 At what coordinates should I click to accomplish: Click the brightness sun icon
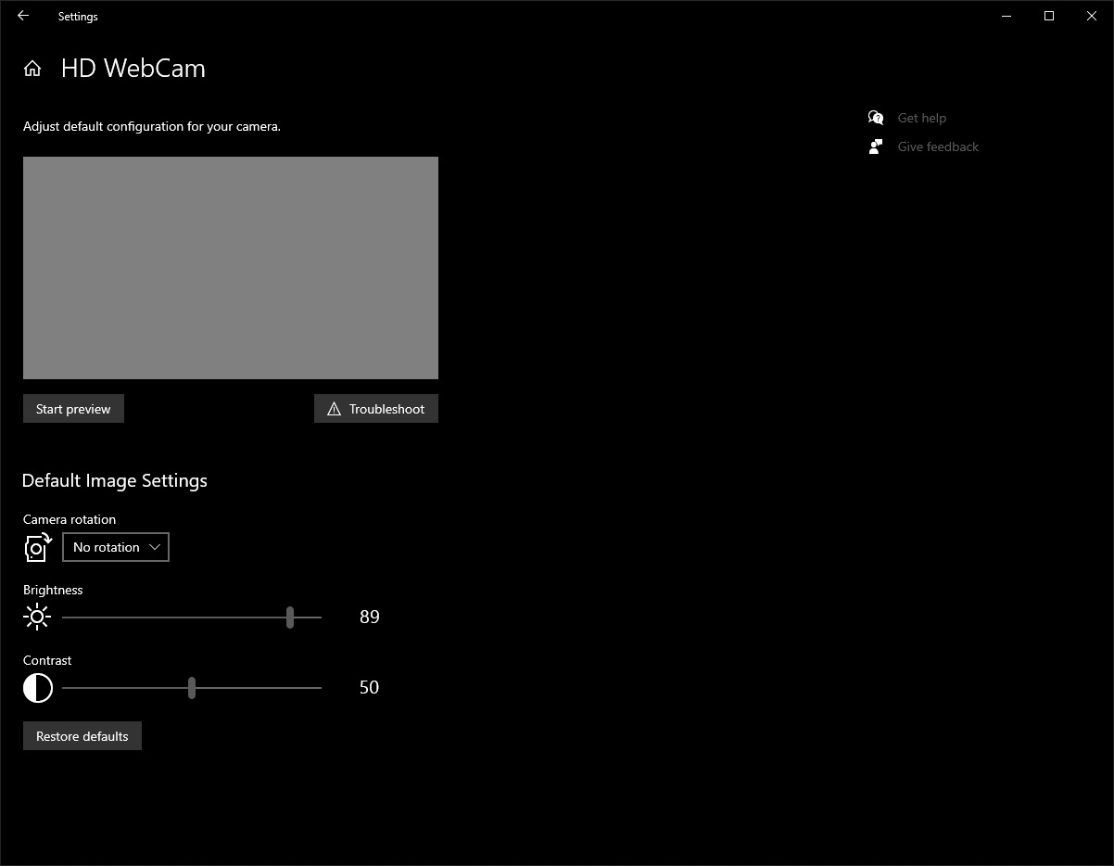[x=37, y=617]
